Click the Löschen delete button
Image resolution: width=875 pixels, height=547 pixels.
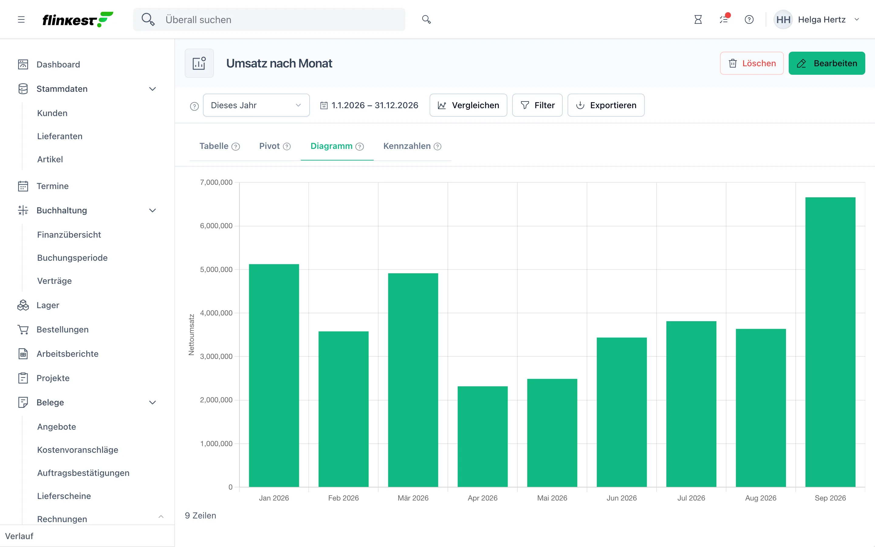tap(752, 63)
